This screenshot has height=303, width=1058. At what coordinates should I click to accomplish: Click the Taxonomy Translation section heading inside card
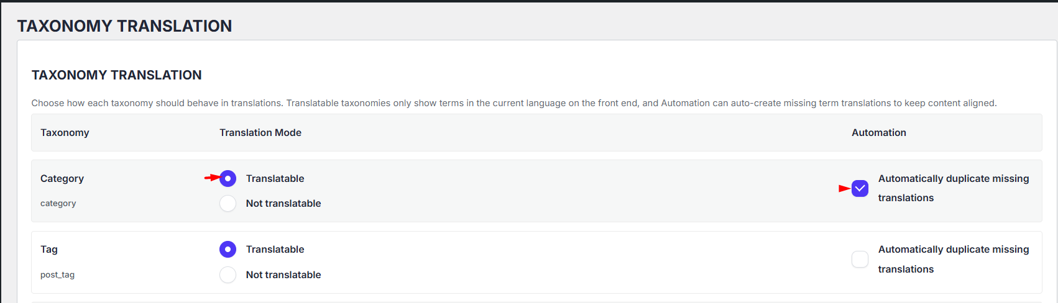pos(117,75)
